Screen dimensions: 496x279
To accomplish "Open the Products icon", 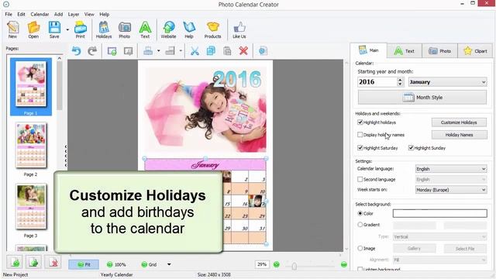I will (x=212, y=29).
